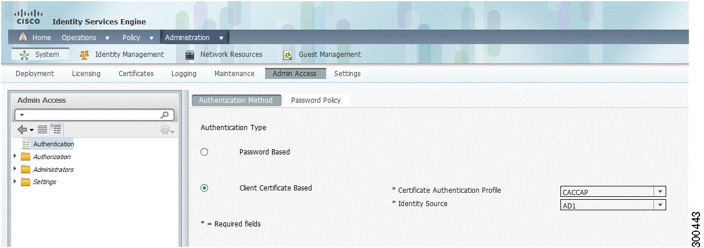Click the 'Identity Services Engine' title

coord(99,22)
